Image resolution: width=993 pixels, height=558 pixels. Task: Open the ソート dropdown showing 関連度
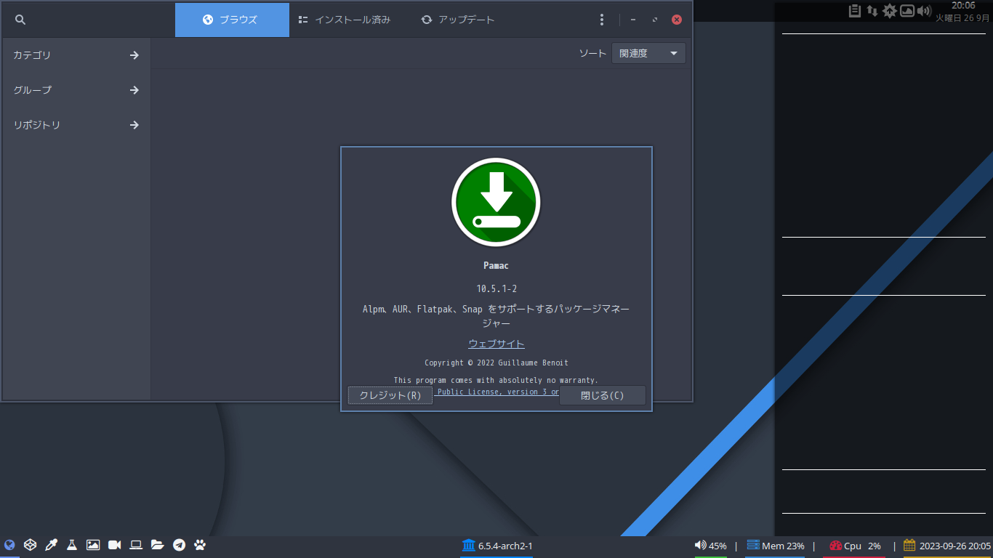click(x=648, y=53)
